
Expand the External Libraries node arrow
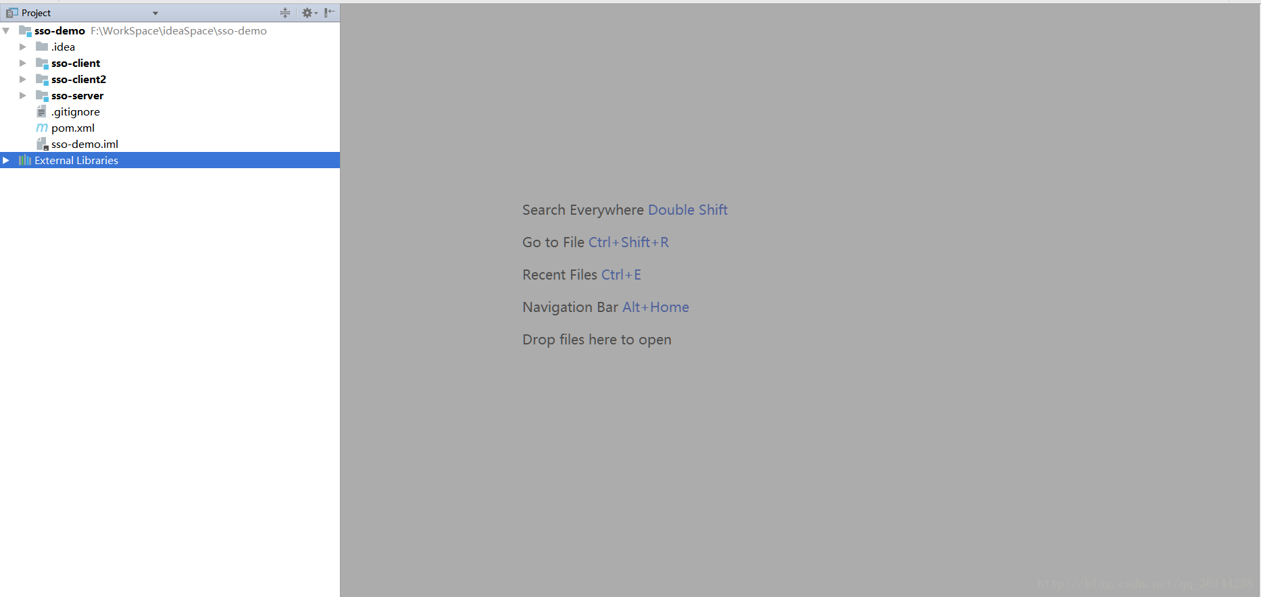(x=6, y=160)
